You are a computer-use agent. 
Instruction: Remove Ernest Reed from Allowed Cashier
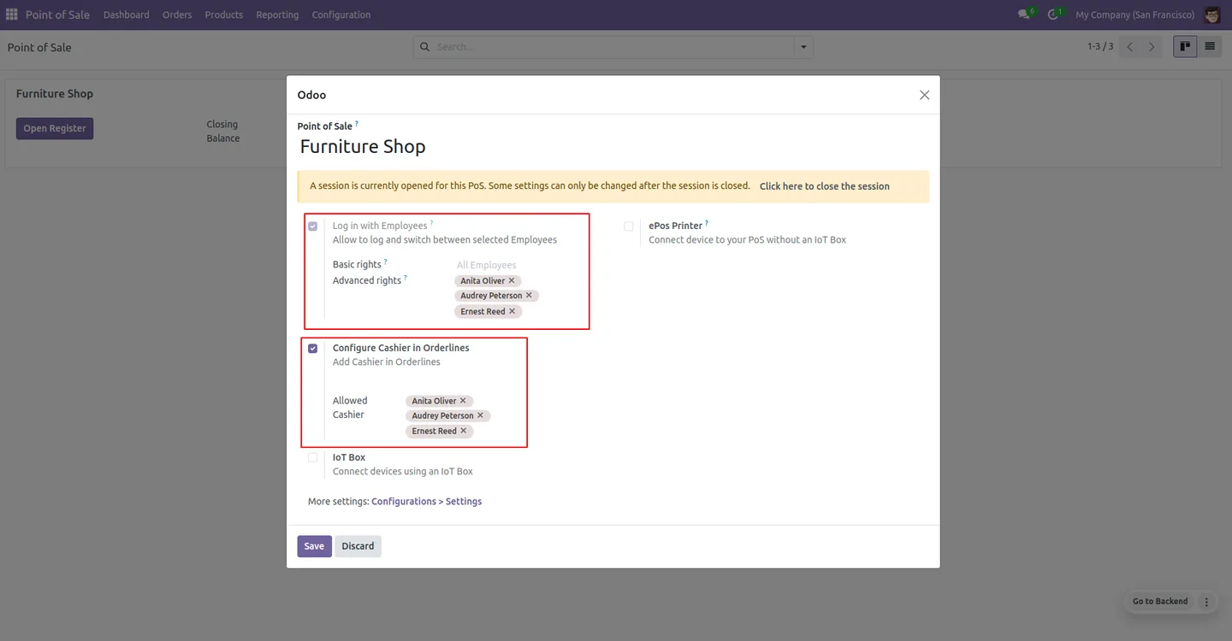click(463, 431)
